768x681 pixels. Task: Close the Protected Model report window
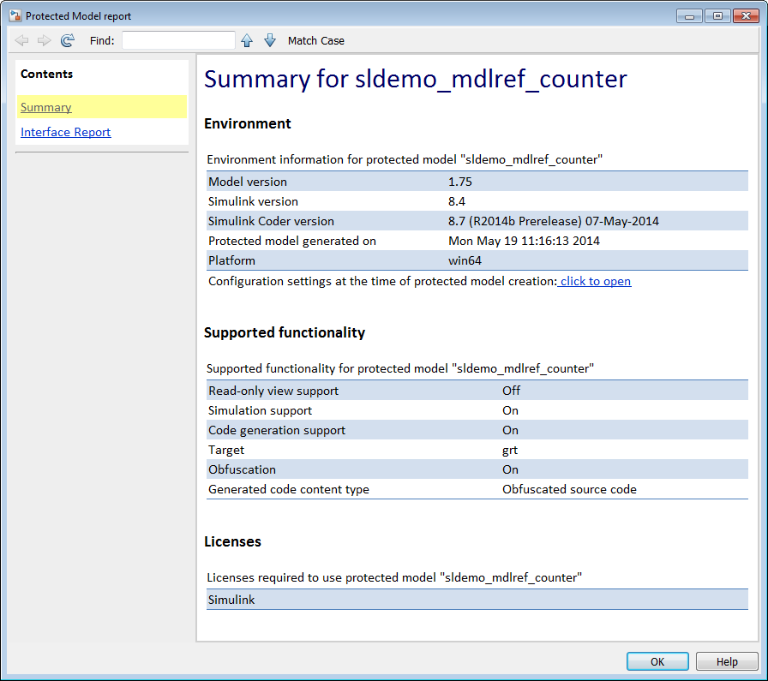click(x=746, y=16)
